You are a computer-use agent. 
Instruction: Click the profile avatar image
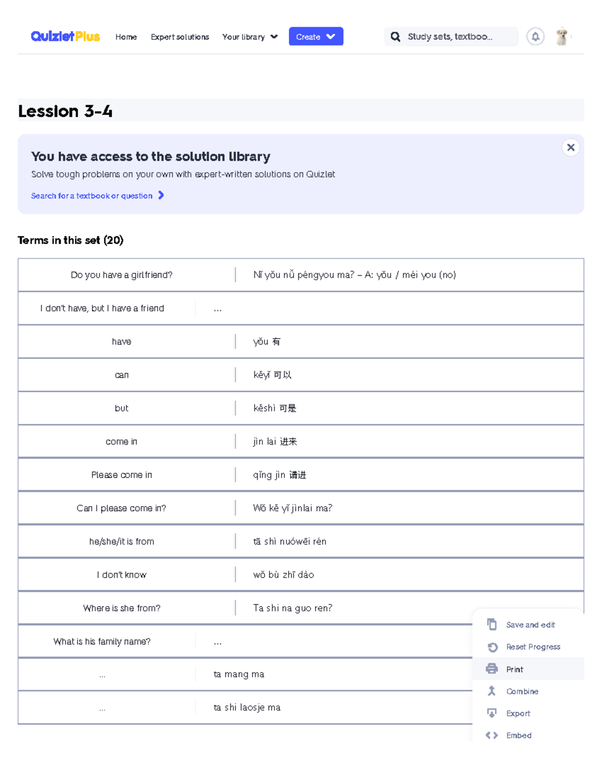coord(562,36)
